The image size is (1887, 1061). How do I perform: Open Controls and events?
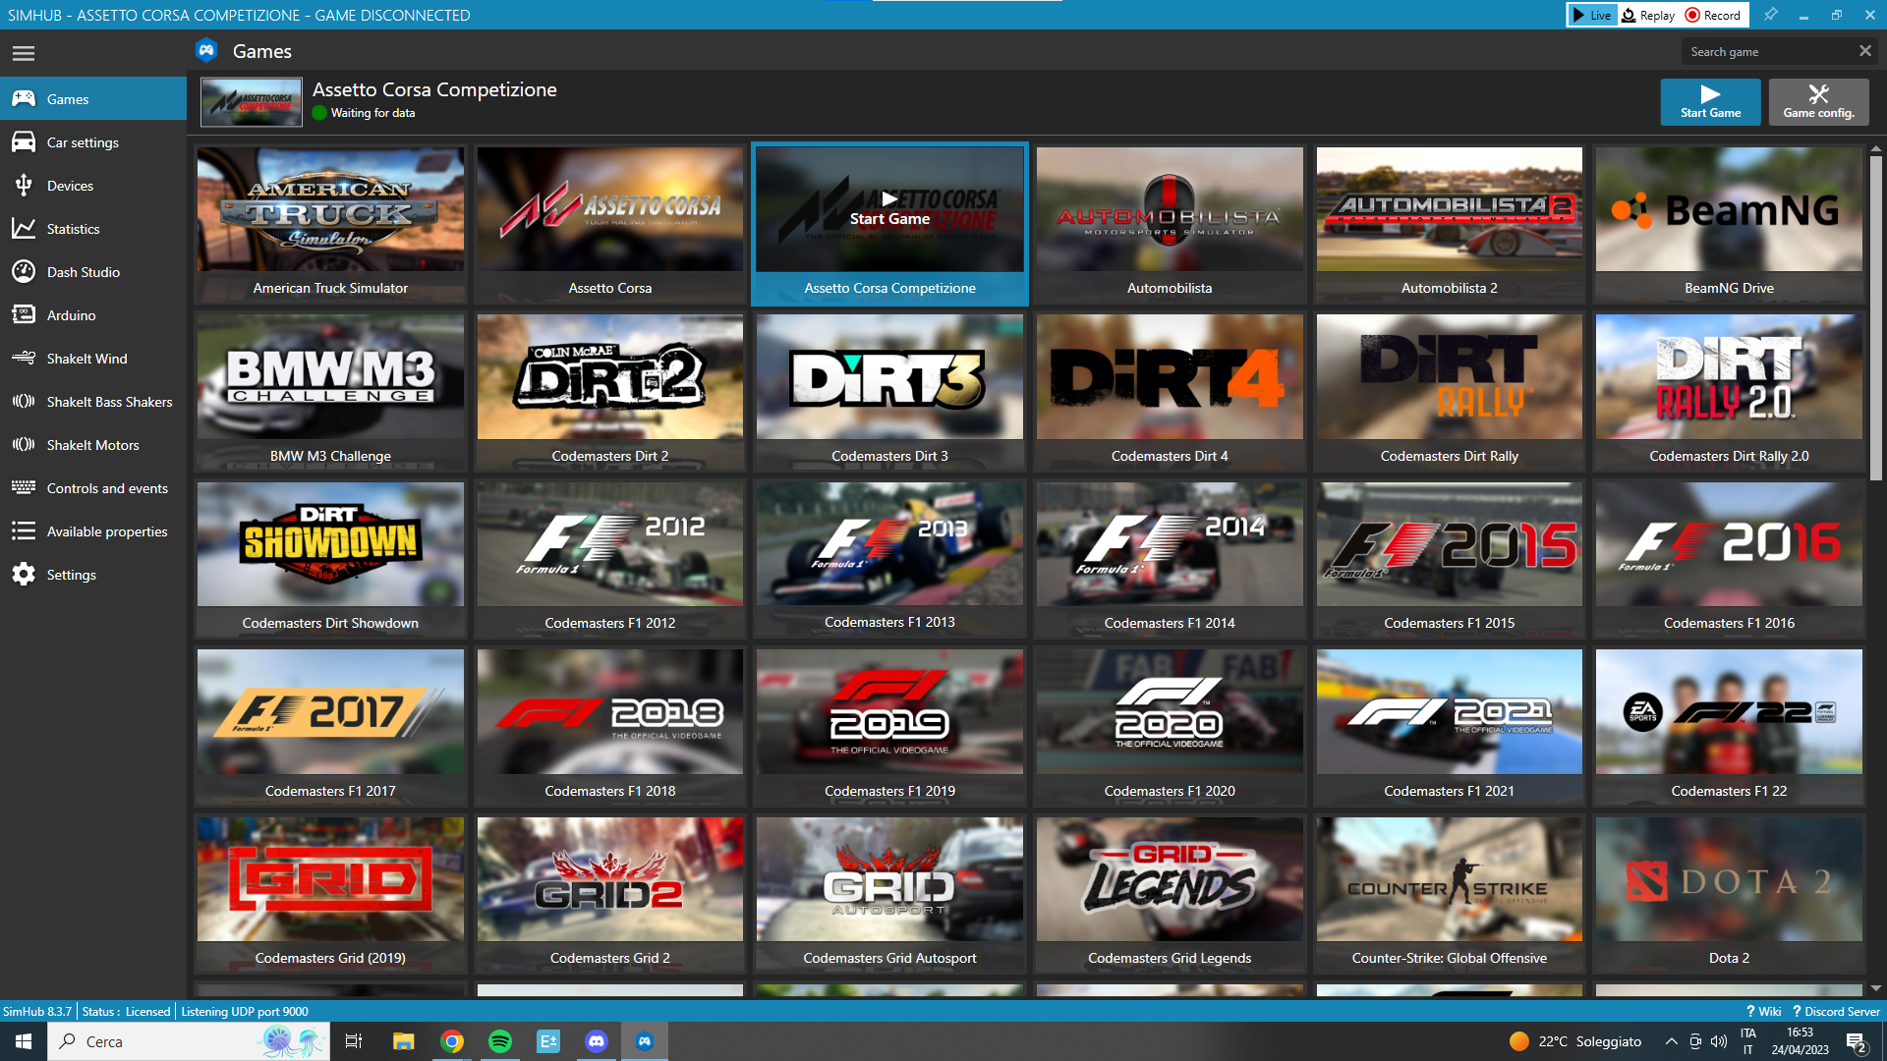click(93, 488)
